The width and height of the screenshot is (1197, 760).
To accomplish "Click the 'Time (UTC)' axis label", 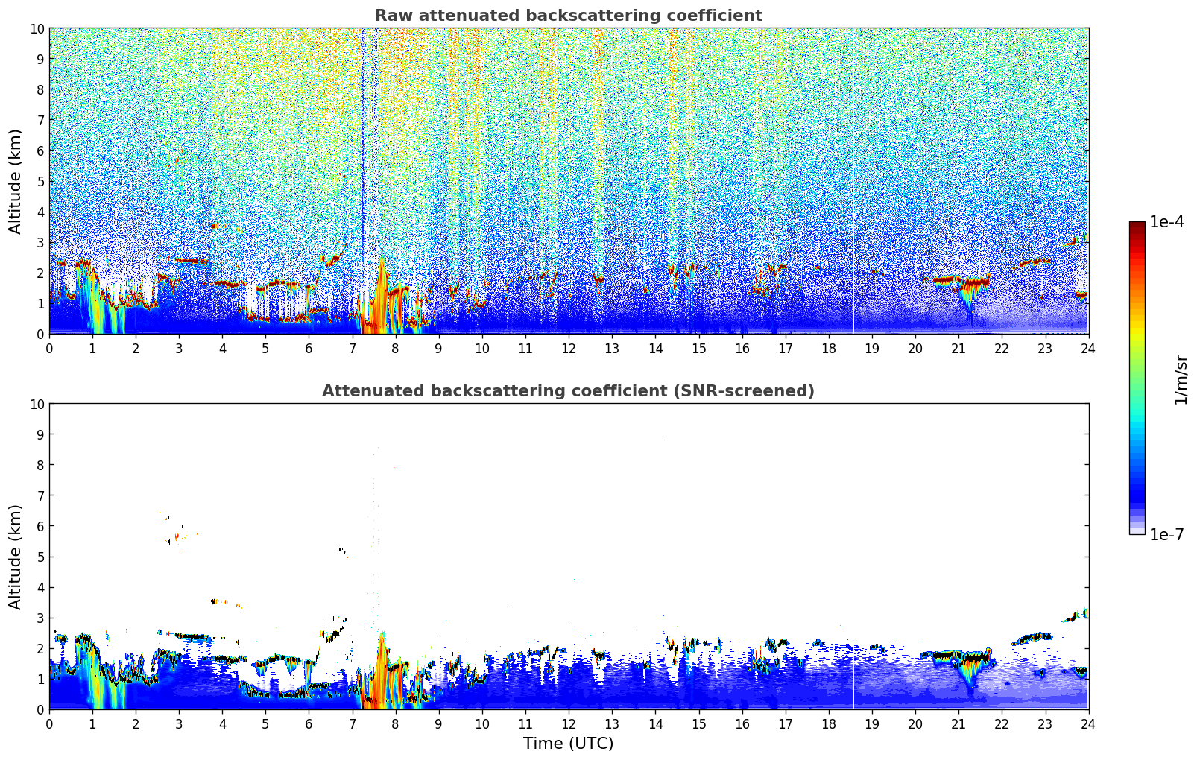I will point(568,744).
